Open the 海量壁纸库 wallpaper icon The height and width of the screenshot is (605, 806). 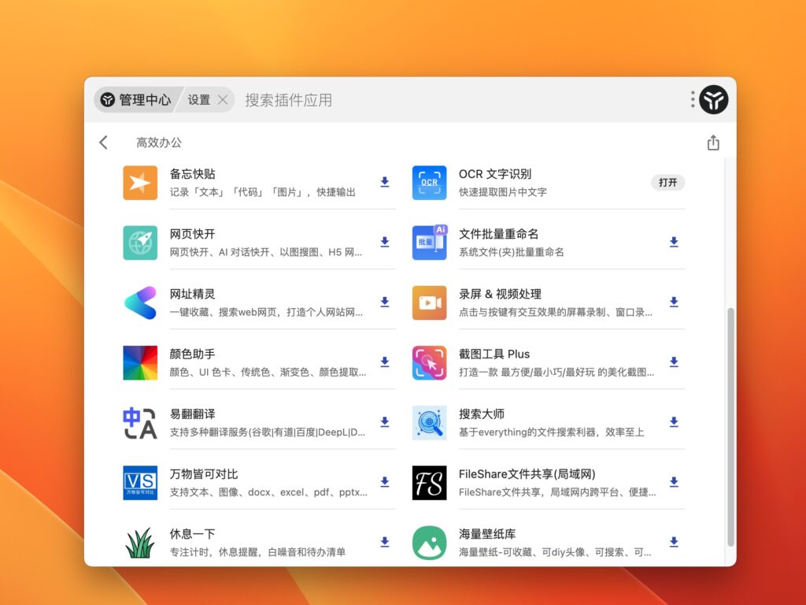(429, 542)
